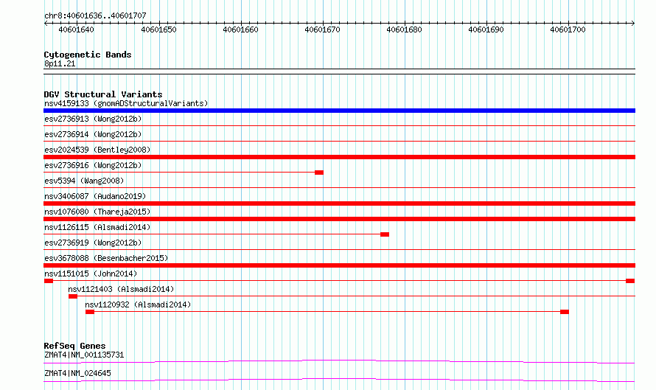Open variant esv2024539 (Bentley2008)
The image size is (656, 390).
coord(97,150)
